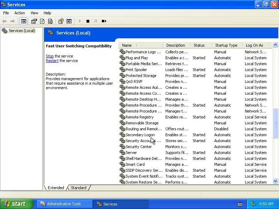Click the Show/Hide Action Pane icon

69,21
